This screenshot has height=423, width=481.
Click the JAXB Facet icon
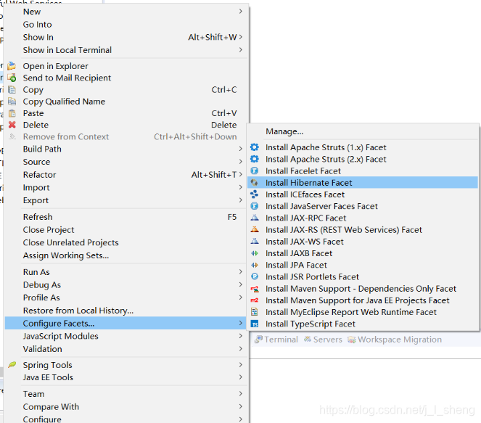pyautogui.click(x=255, y=253)
